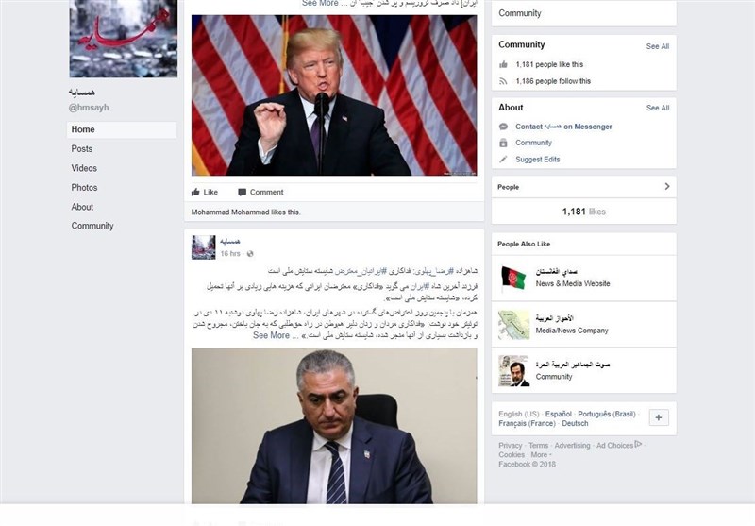Click the Messenger icon in the About section
This screenshot has height=526, width=755.
(503, 127)
